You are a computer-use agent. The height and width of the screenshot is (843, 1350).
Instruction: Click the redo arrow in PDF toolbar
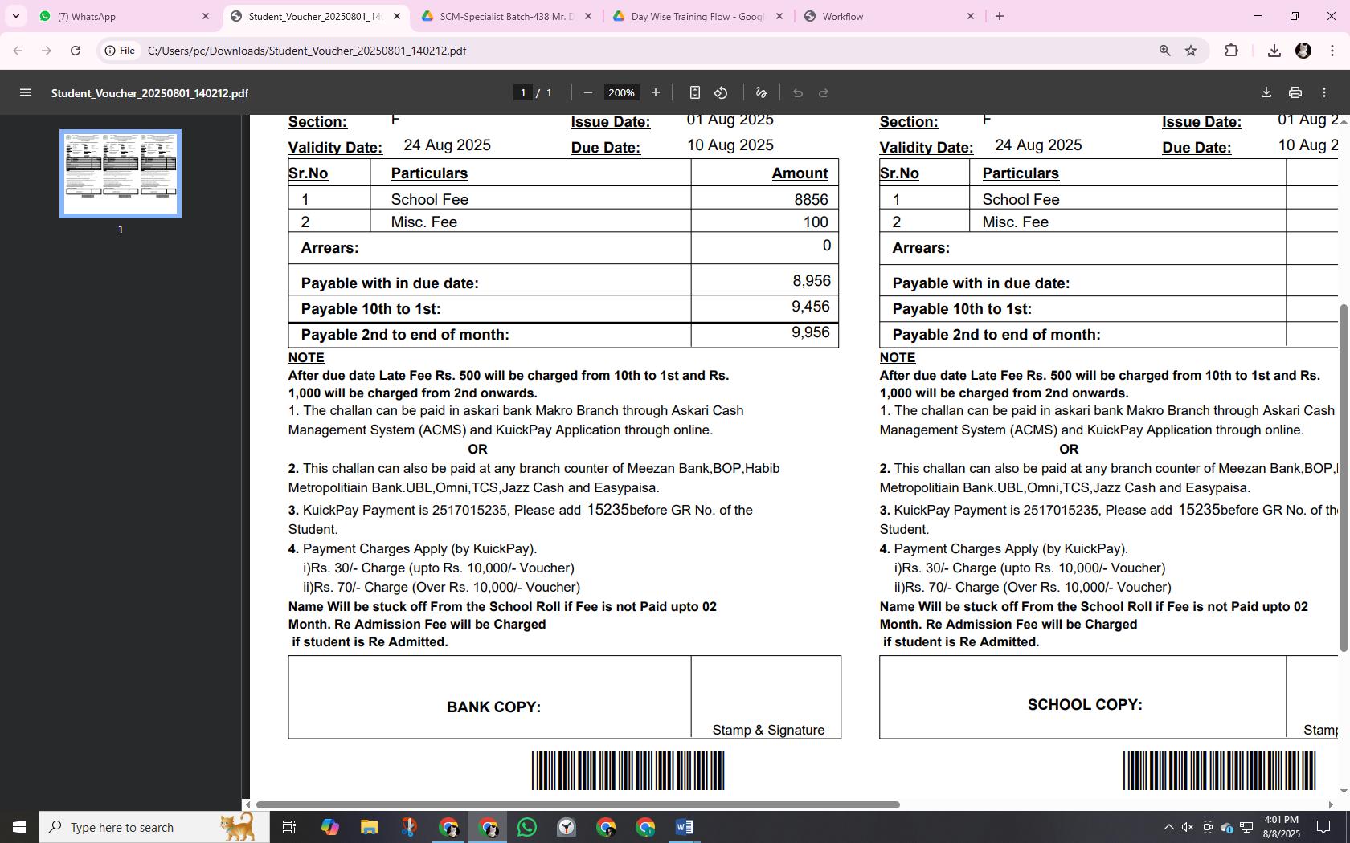pos(824,93)
